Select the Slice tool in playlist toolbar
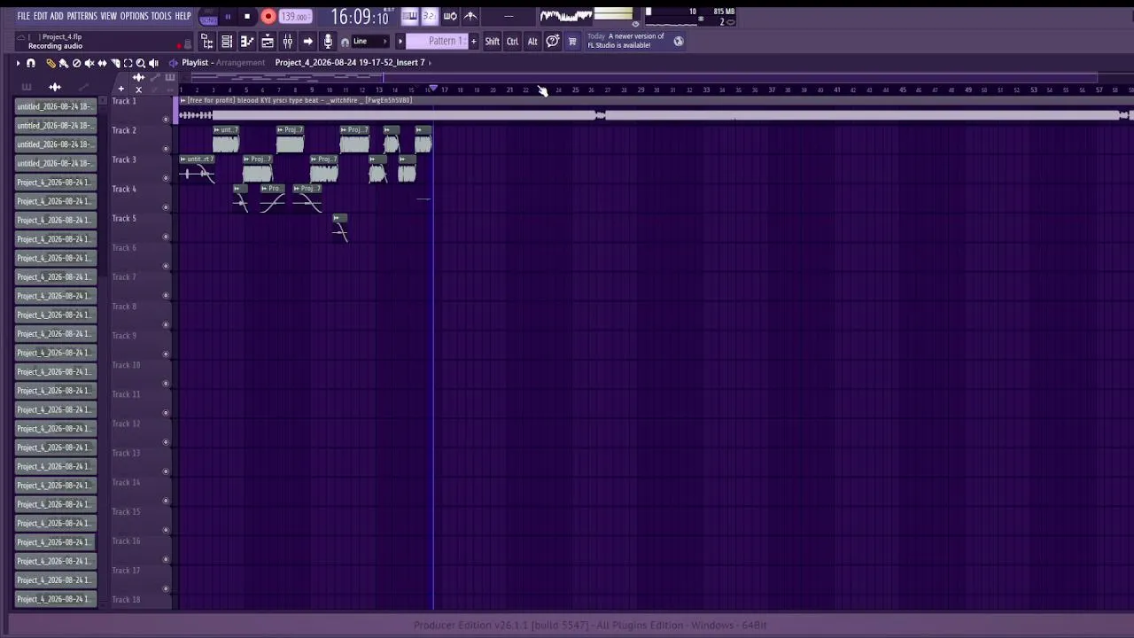1134x638 pixels. pos(115,63)
